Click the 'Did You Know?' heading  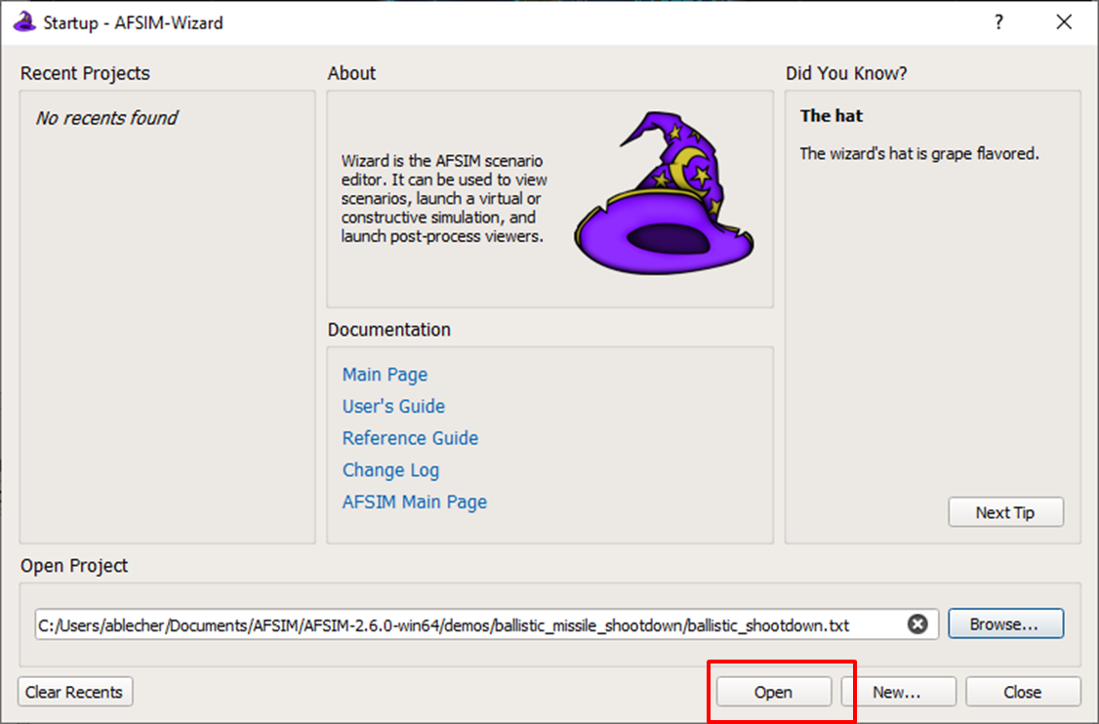(846, 73)
